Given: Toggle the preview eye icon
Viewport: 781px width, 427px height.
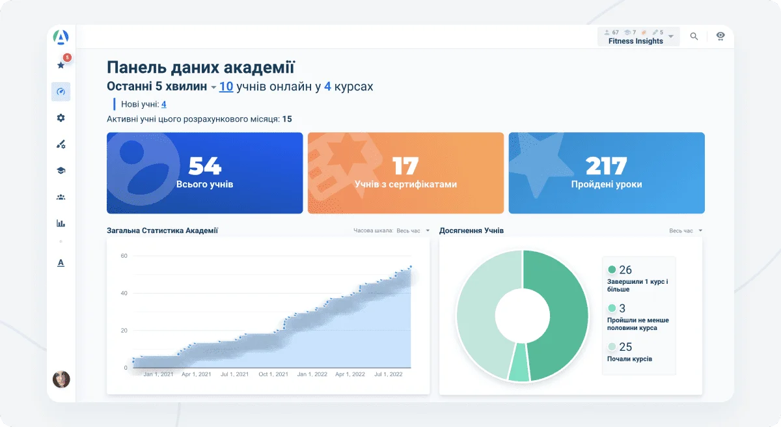Looking at the screenshot, I should tap(720, 36).
